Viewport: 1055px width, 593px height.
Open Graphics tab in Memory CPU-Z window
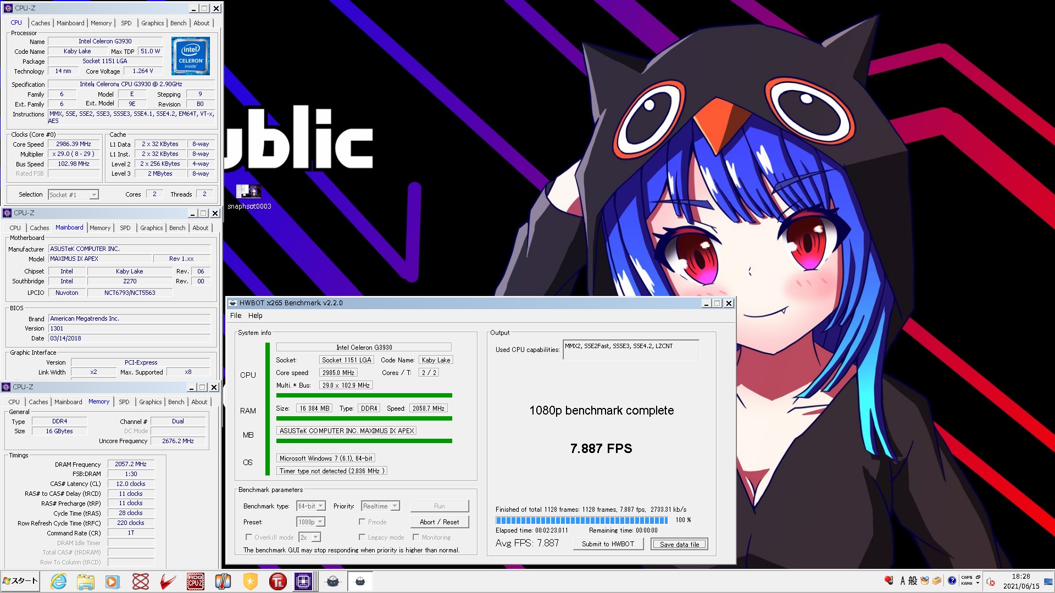[x=150, y=402]
